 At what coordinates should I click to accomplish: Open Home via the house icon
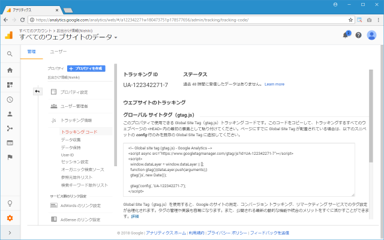[x=10, y=70]
